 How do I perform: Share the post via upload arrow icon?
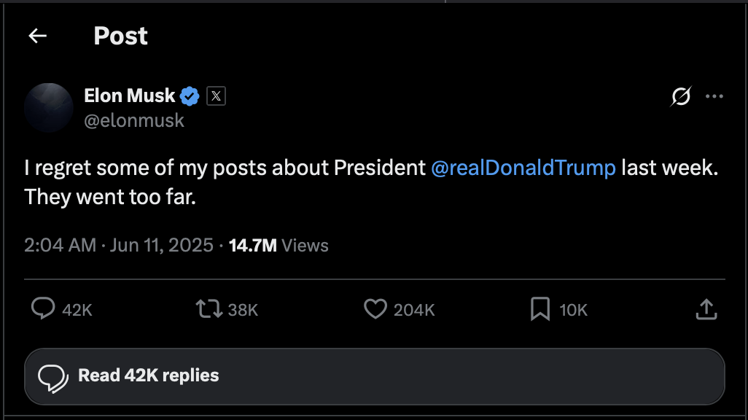pyautogui.click(x=706, y=309)
